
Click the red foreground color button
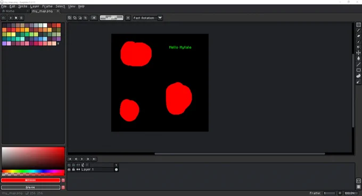[x=30, y=180]
